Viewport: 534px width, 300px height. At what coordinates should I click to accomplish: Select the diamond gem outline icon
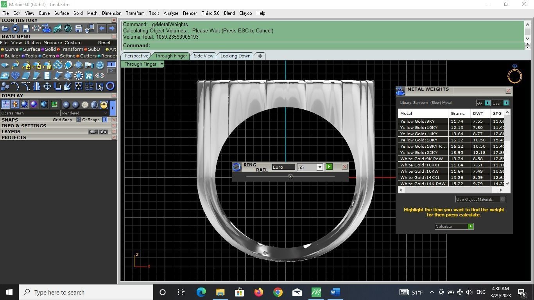[x=16, y=75]
